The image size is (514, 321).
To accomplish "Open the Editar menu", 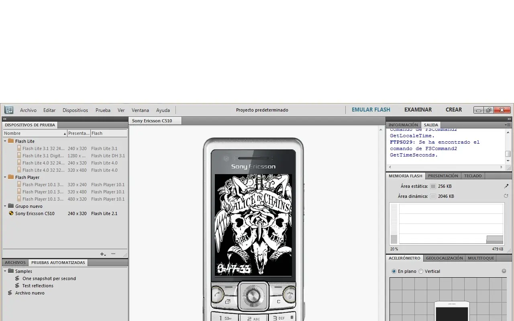I will (49, 110).
